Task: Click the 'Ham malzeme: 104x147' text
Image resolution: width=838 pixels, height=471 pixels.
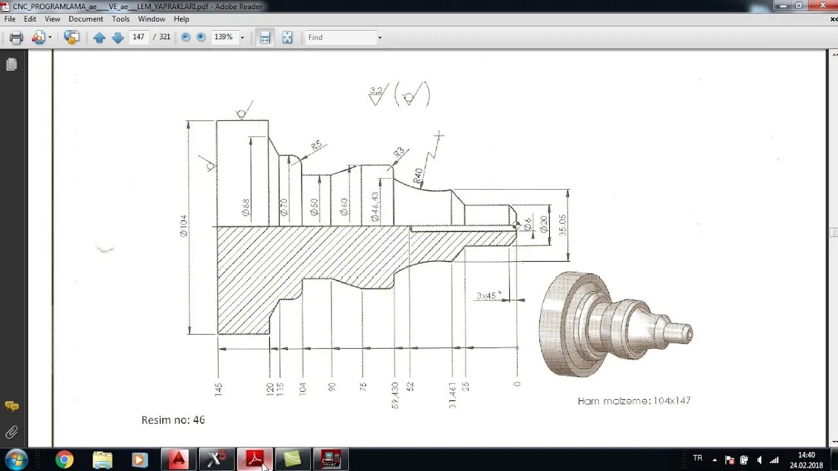Action: pos(634,400)
